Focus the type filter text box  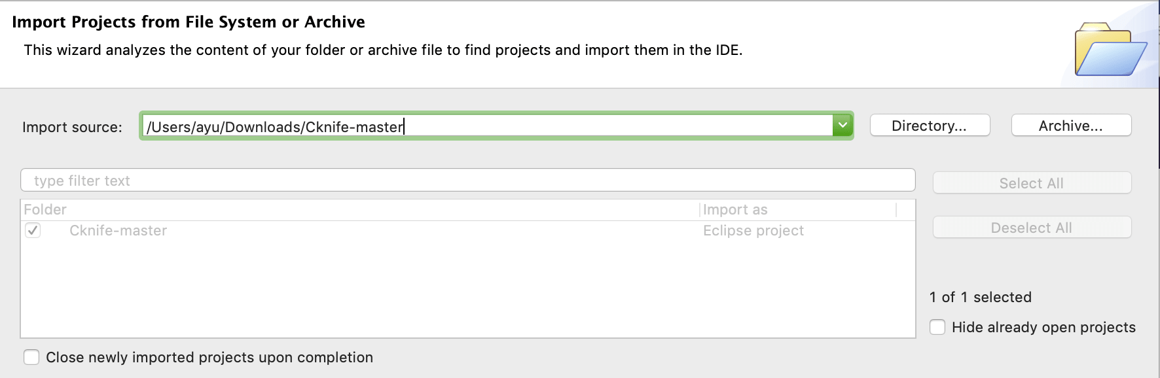click(467, 180)
